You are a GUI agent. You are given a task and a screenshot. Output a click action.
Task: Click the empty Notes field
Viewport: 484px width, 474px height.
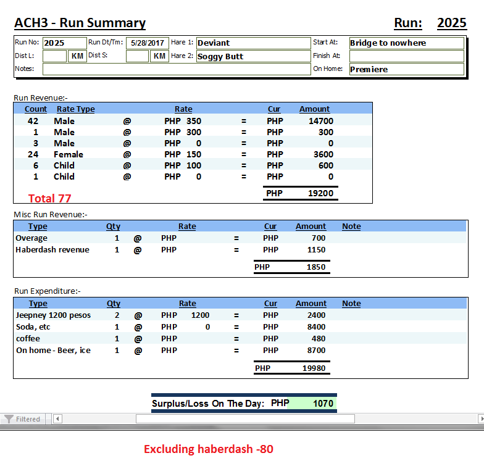pyautogui.click(x=176, y=69)
